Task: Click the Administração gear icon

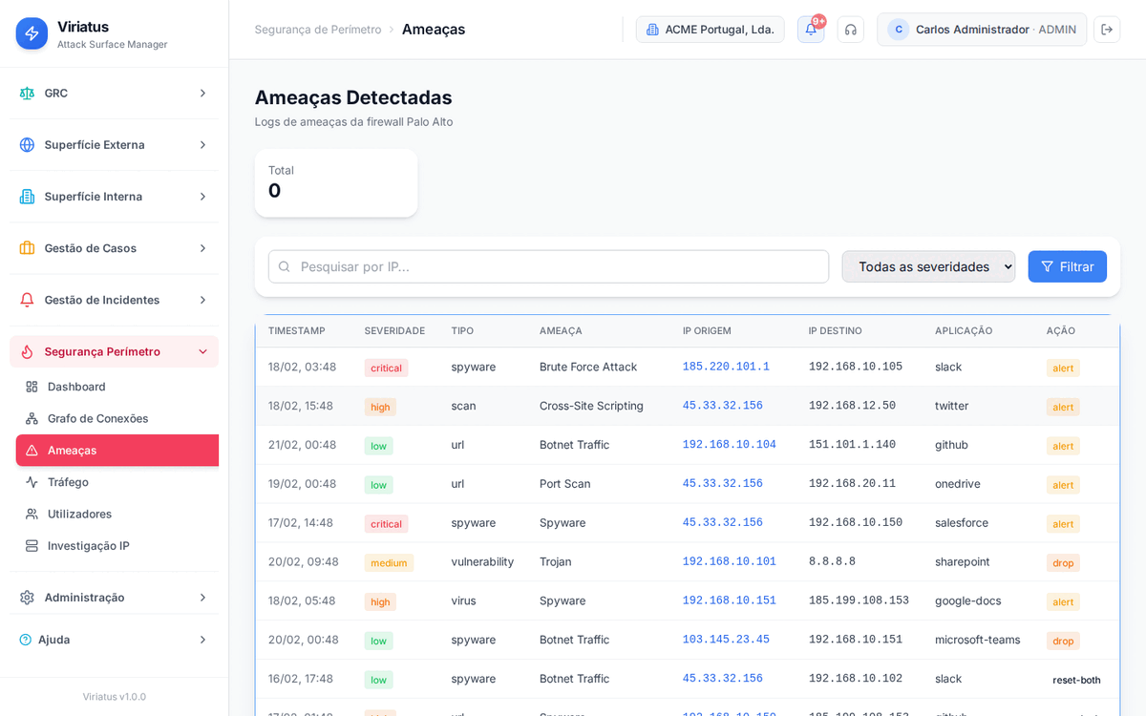Action: [27, 598]
